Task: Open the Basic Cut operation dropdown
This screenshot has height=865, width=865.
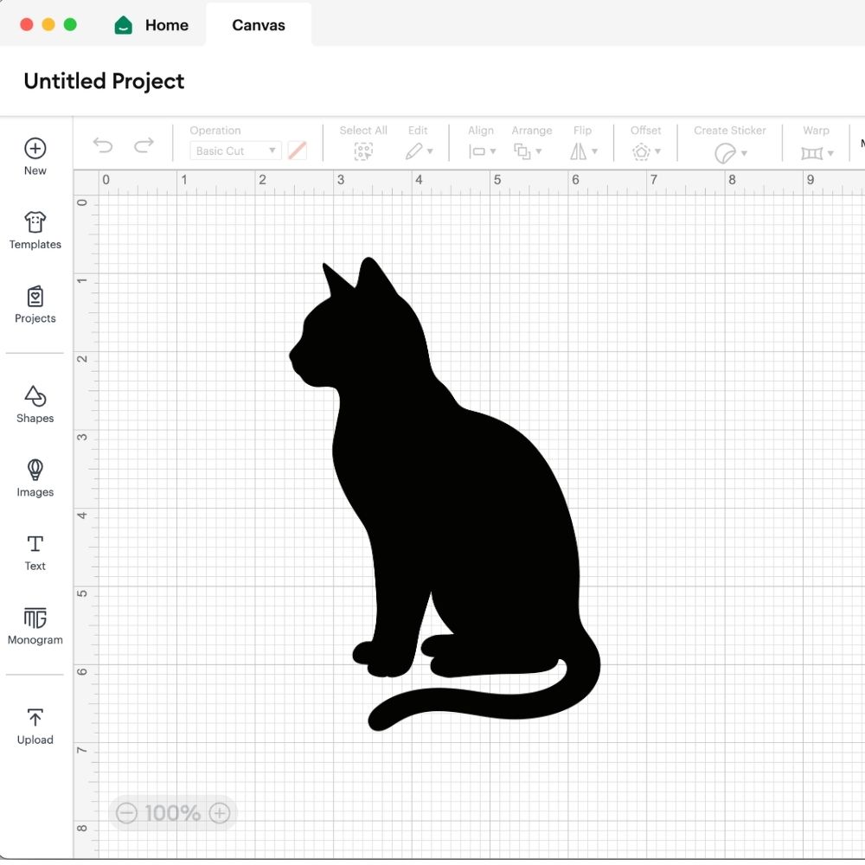Action: [x=235, y=151]
